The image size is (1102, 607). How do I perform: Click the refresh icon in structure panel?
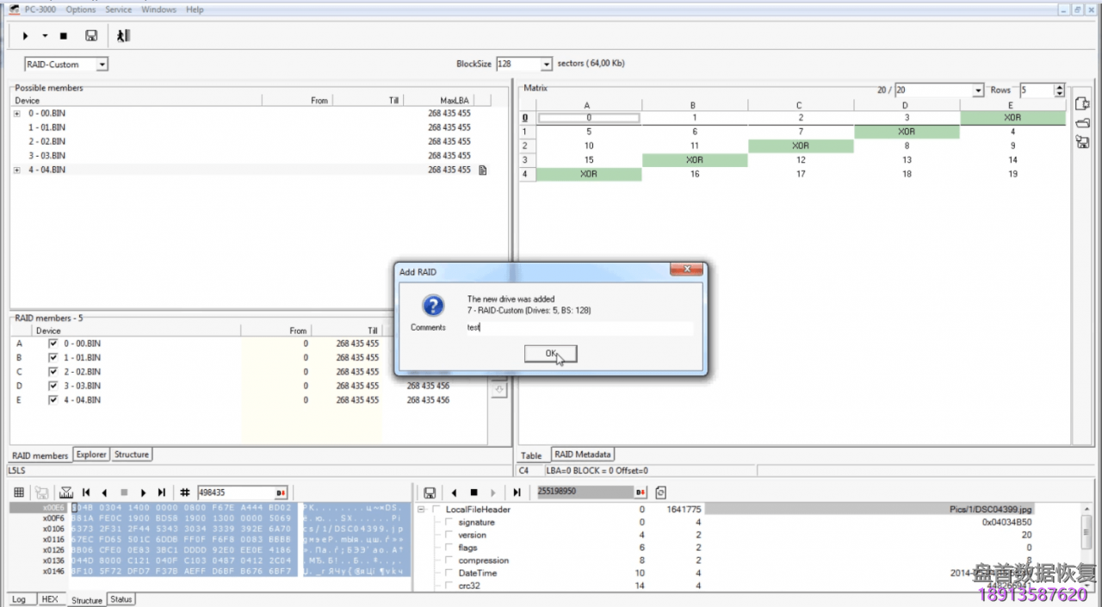pyautogui.click(x=660, y=492)
